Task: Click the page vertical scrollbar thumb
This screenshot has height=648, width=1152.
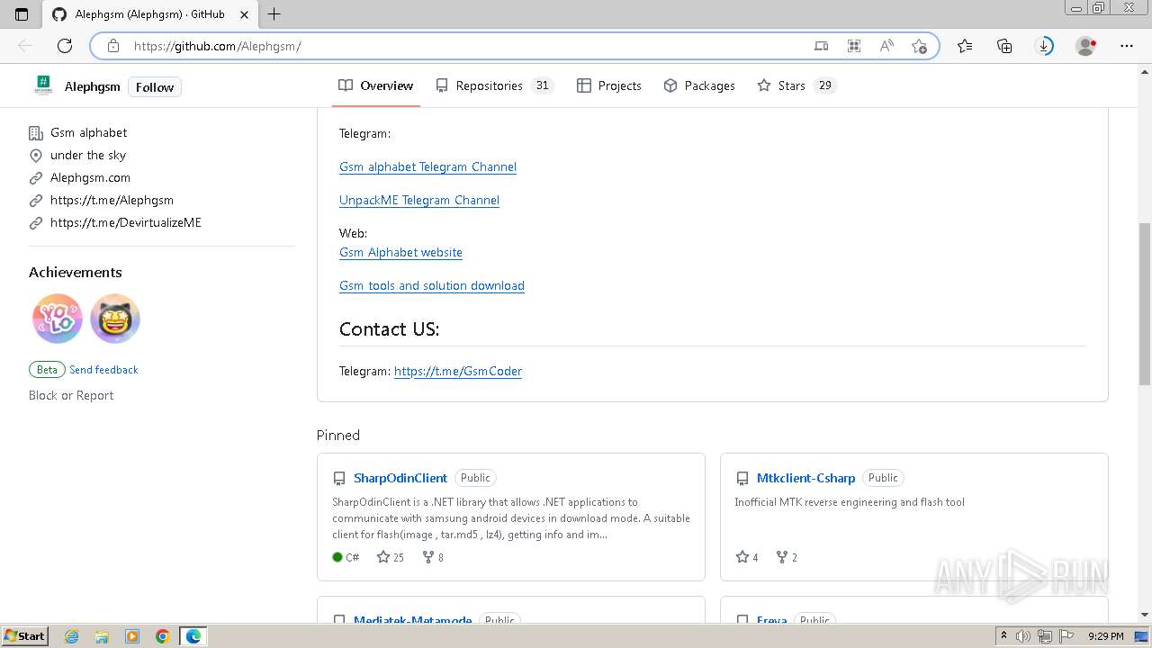Action: [1145, 304]
